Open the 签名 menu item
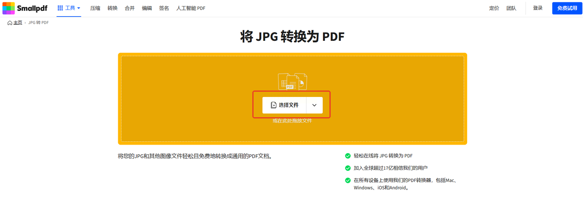 pyautogui.click(x=164, y=8)
